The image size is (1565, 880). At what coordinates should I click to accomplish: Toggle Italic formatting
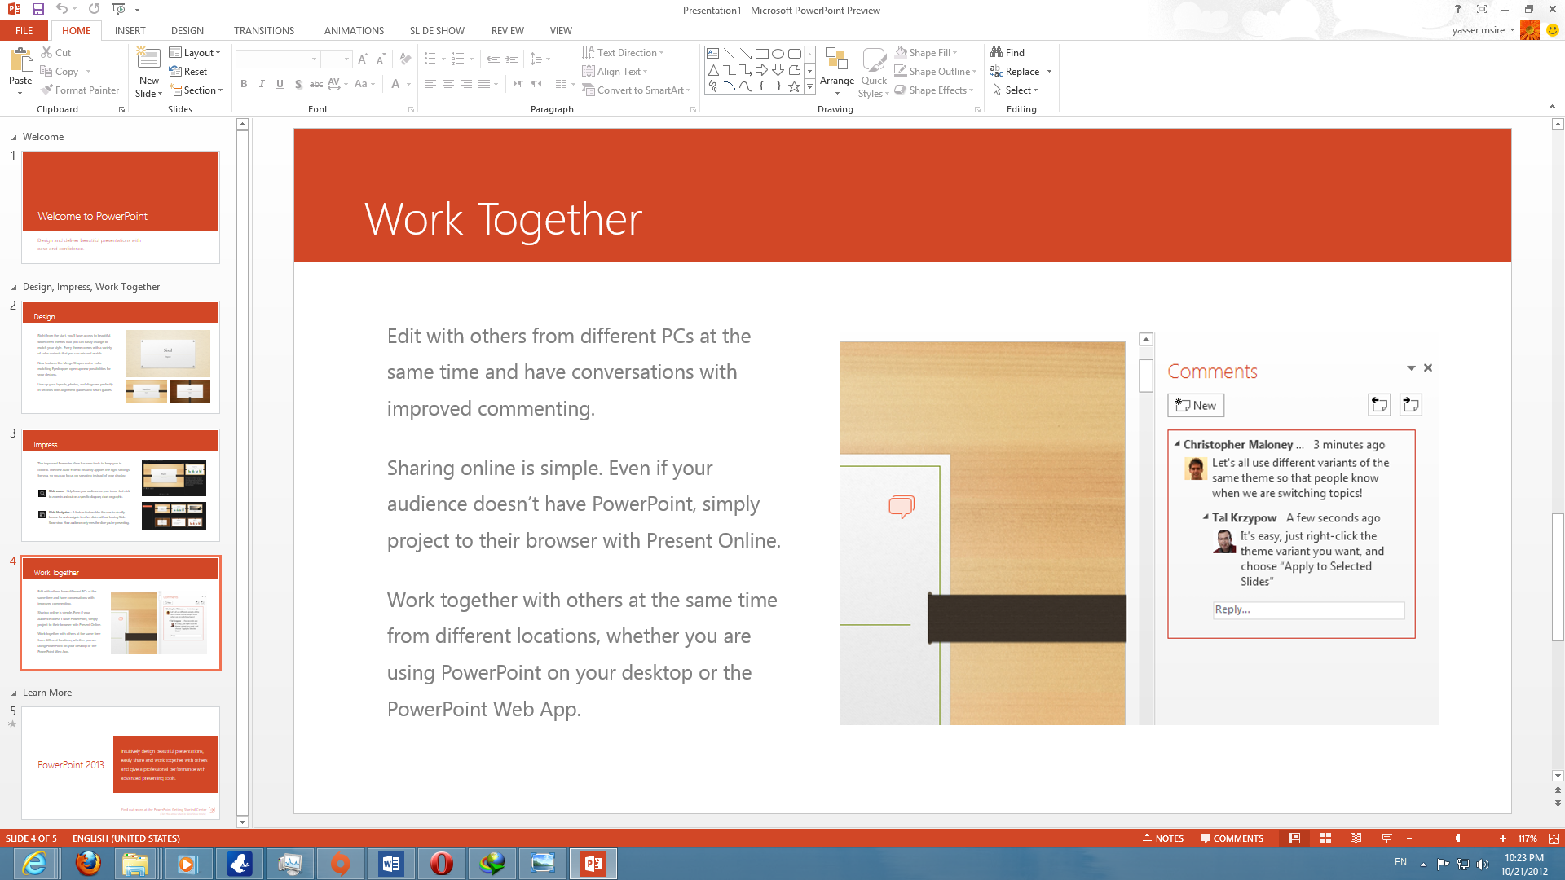(x=262, y=84)
